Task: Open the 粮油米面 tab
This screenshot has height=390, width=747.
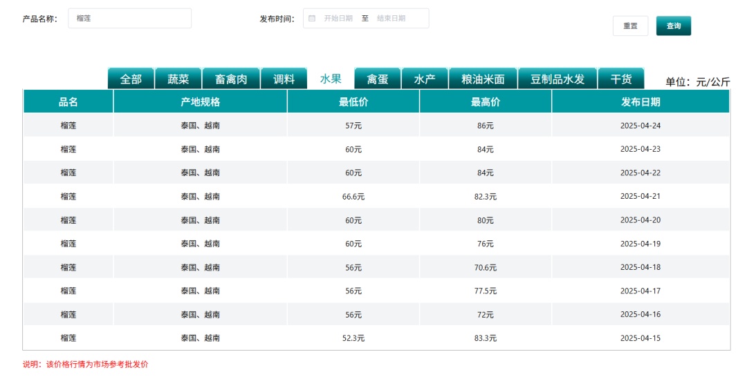Action: [x=483, y=79]
